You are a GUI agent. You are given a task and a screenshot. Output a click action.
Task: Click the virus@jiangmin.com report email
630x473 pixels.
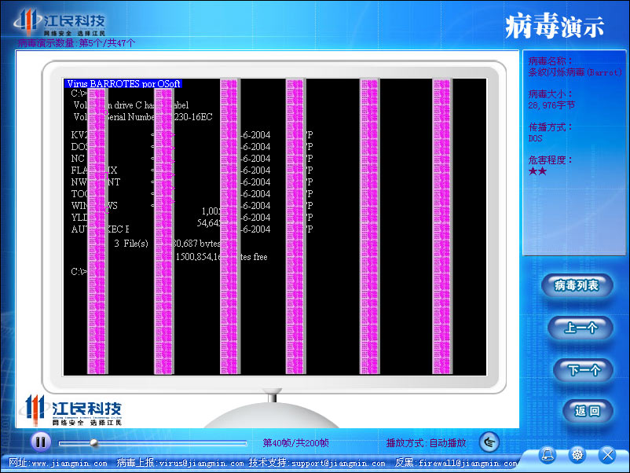click(x=201, y=464)
